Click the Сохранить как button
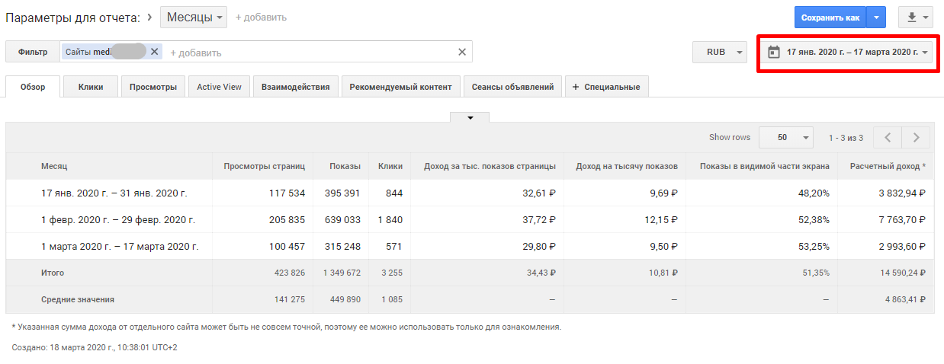Screen dimensions: 944x364 click(x=830, y=18)
